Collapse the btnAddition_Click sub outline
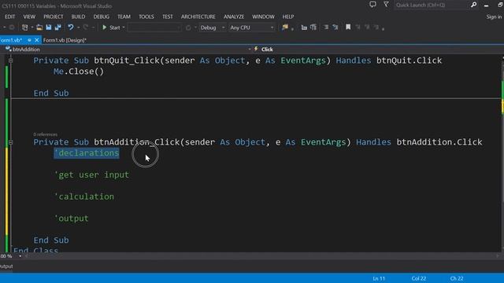 click(x=10, y=141)
